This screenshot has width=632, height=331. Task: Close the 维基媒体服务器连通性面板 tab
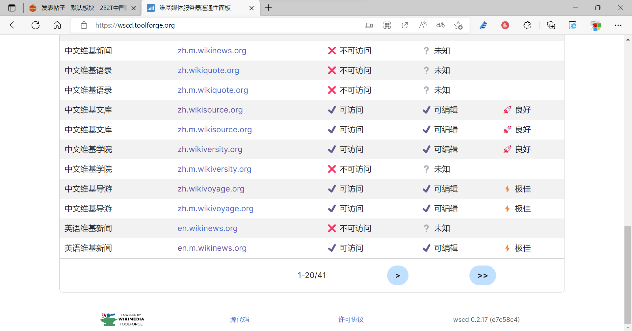[251, 8]
